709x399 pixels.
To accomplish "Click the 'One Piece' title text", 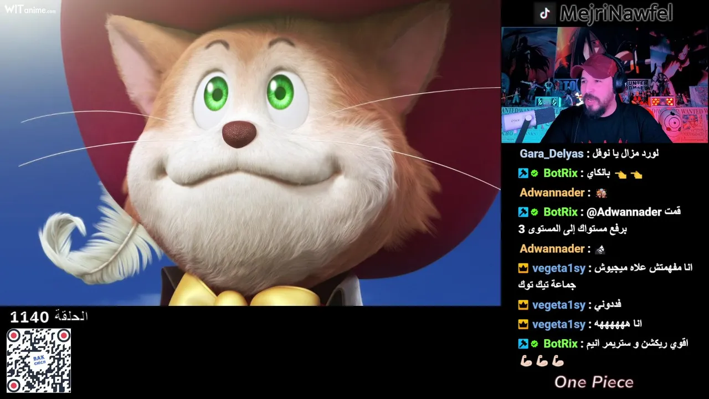I will click(594, 382).
